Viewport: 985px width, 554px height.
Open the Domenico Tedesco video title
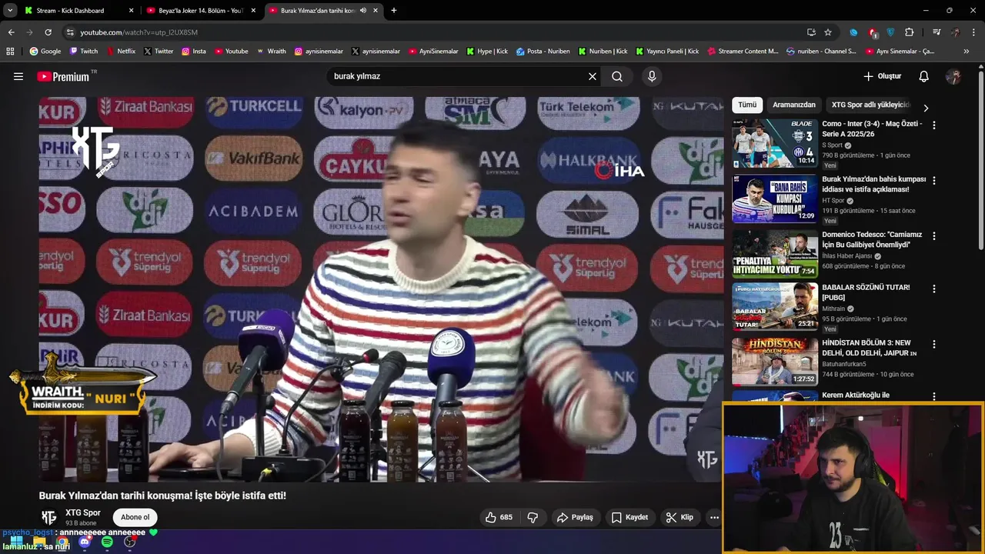pos(872,239)
